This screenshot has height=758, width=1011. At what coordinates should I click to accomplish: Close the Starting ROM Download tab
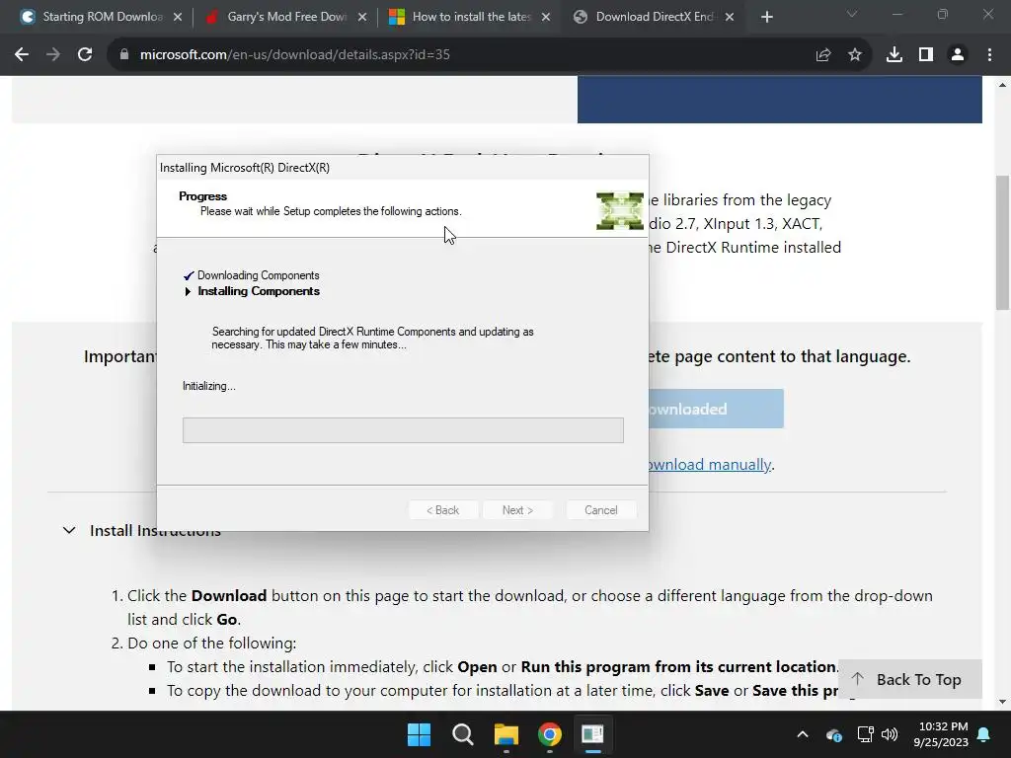(x=178, y=17)
